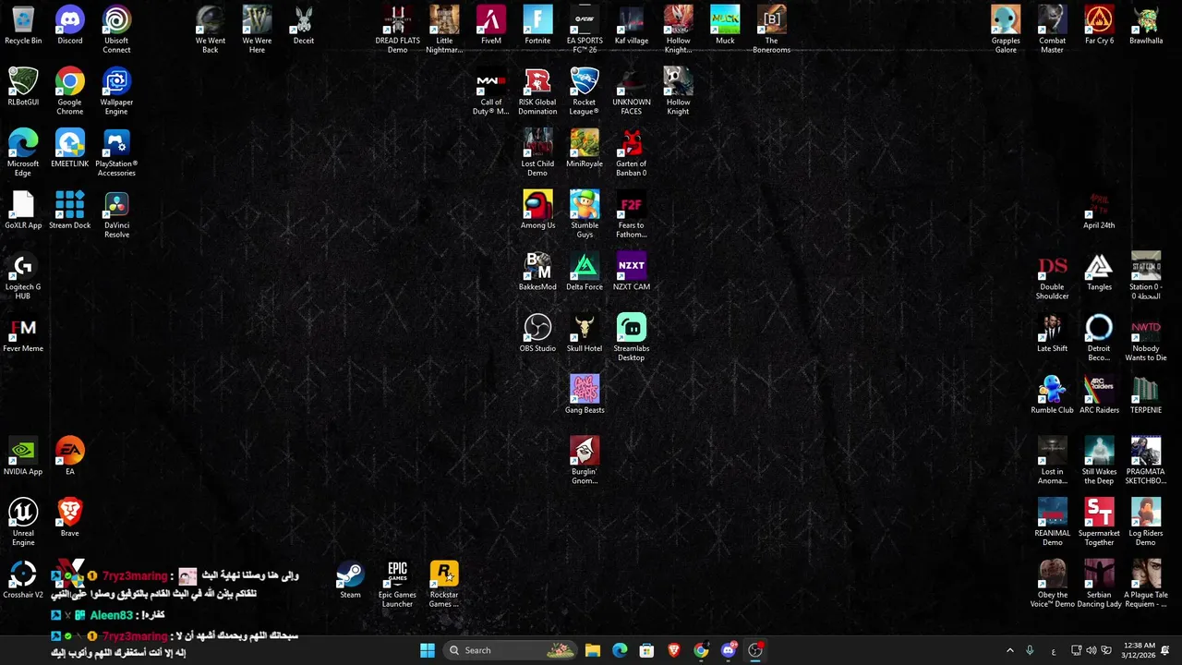Screen dimensions: 1182x665
Task: Launch Garten of Banban 0
Action: (x=632, y=153)
